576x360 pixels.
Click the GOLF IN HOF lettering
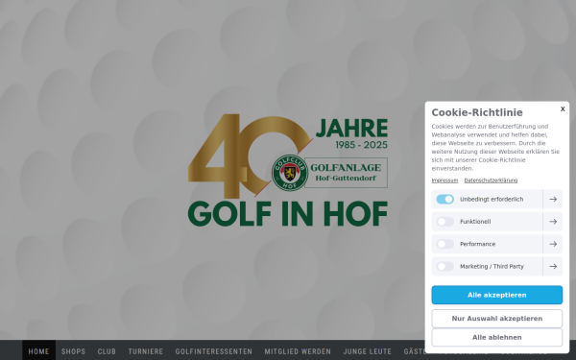tap(288, 214)
